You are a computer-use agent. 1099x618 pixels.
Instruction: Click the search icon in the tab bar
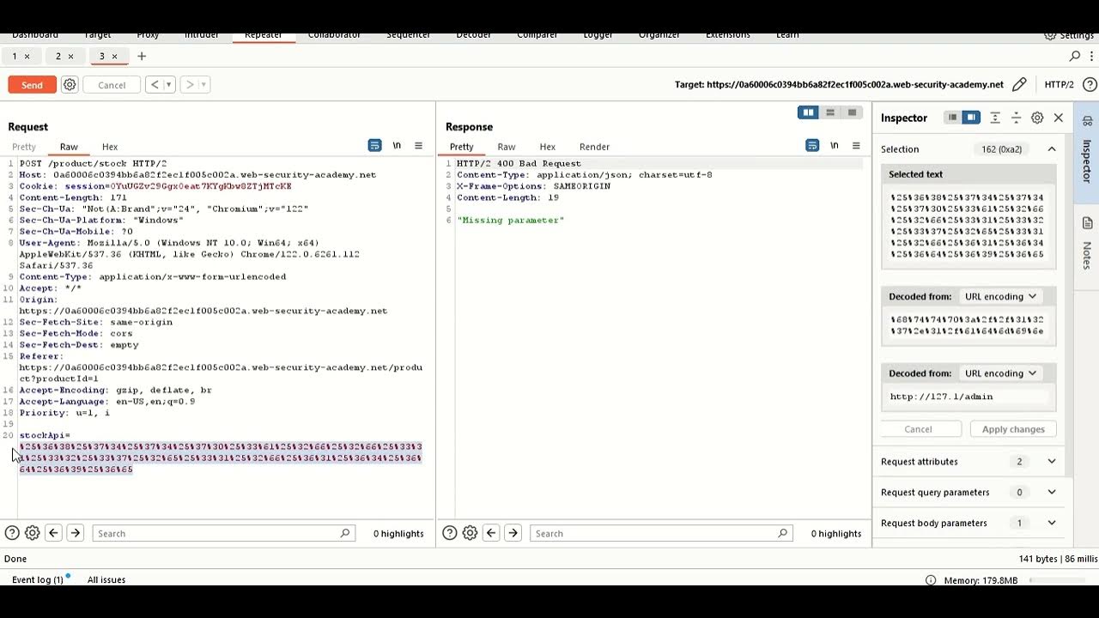(1075, 57)
